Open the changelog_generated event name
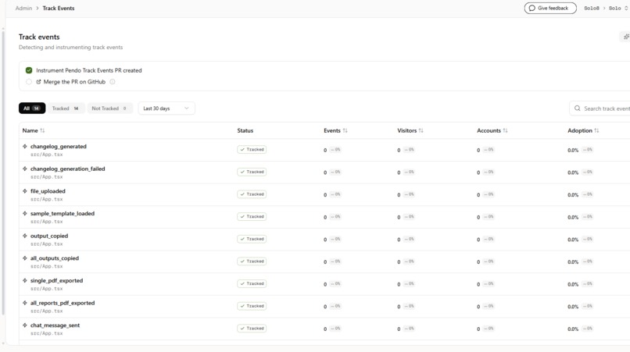 59,147
